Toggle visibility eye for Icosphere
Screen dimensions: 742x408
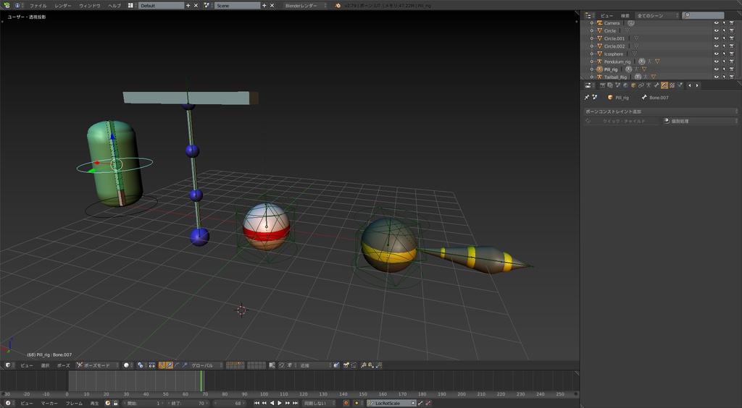716,54
